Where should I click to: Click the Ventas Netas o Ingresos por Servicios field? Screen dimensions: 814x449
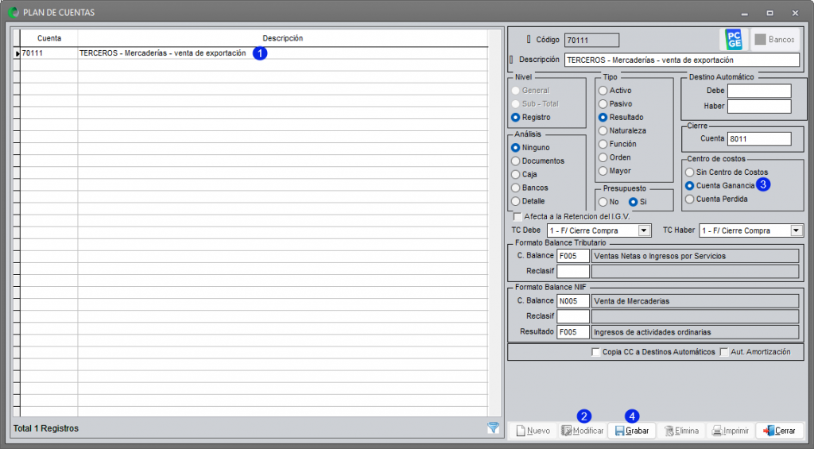point(695,256)
